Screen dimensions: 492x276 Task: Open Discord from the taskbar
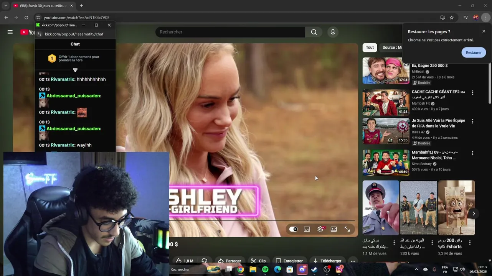302,269
